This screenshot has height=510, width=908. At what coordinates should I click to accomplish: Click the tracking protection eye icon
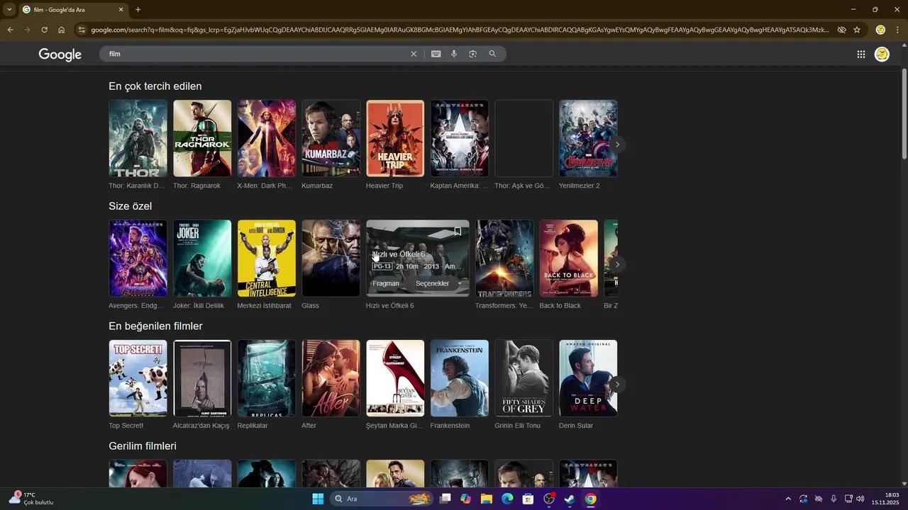click(x=841, y=30)
